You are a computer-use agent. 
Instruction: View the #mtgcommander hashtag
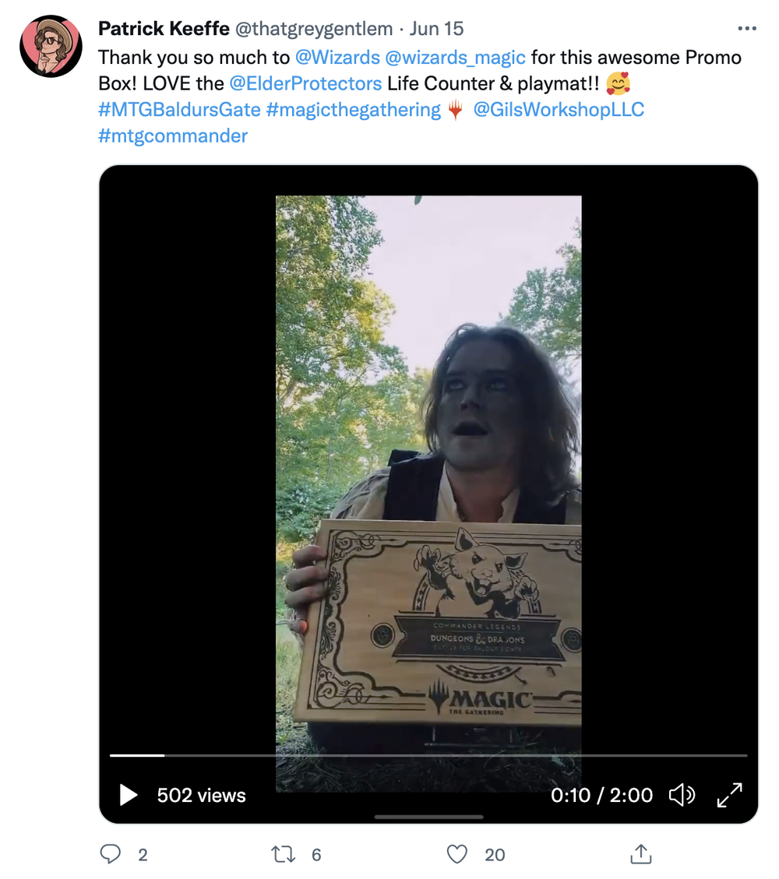(173, 135)
